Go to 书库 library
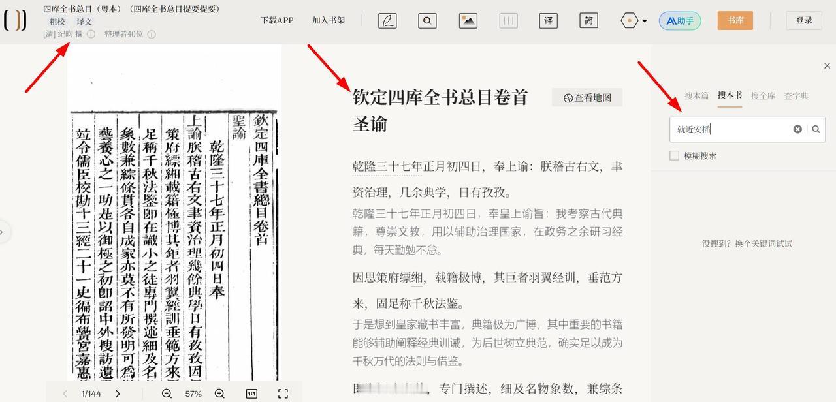The height and width of the screenshot is (402, 836). coord(735,20)
